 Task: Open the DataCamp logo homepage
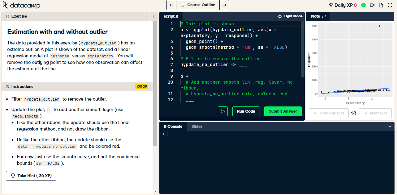click(x=21, y=5)
